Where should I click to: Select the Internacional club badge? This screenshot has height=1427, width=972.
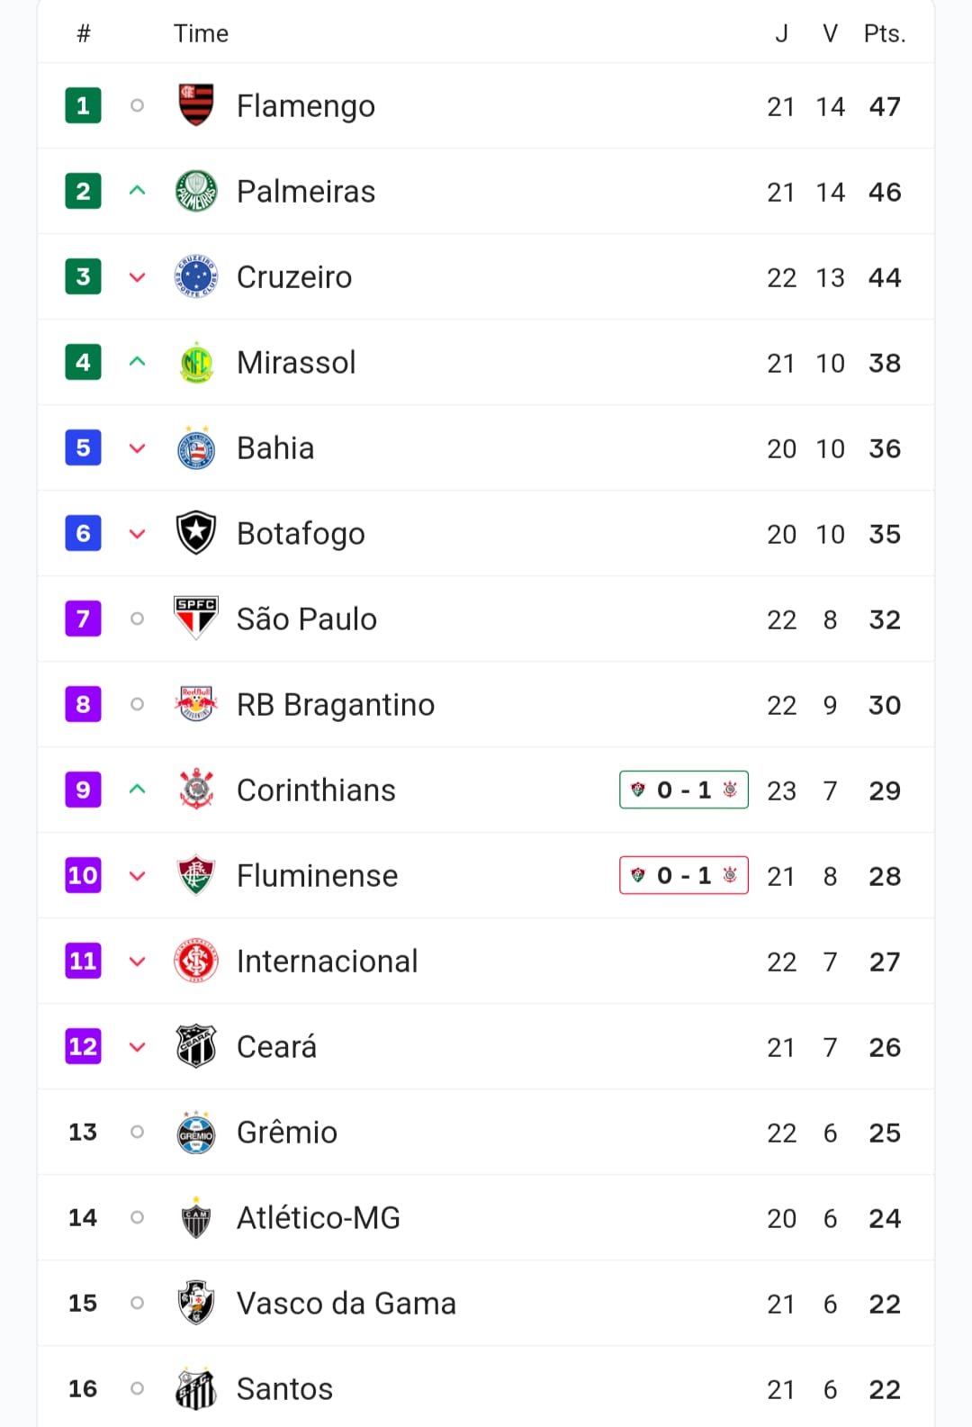(x=196, y=961)
